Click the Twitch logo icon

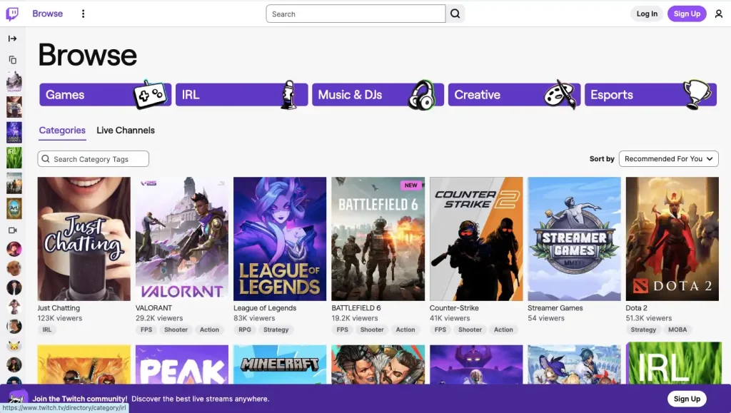(11, 13)
